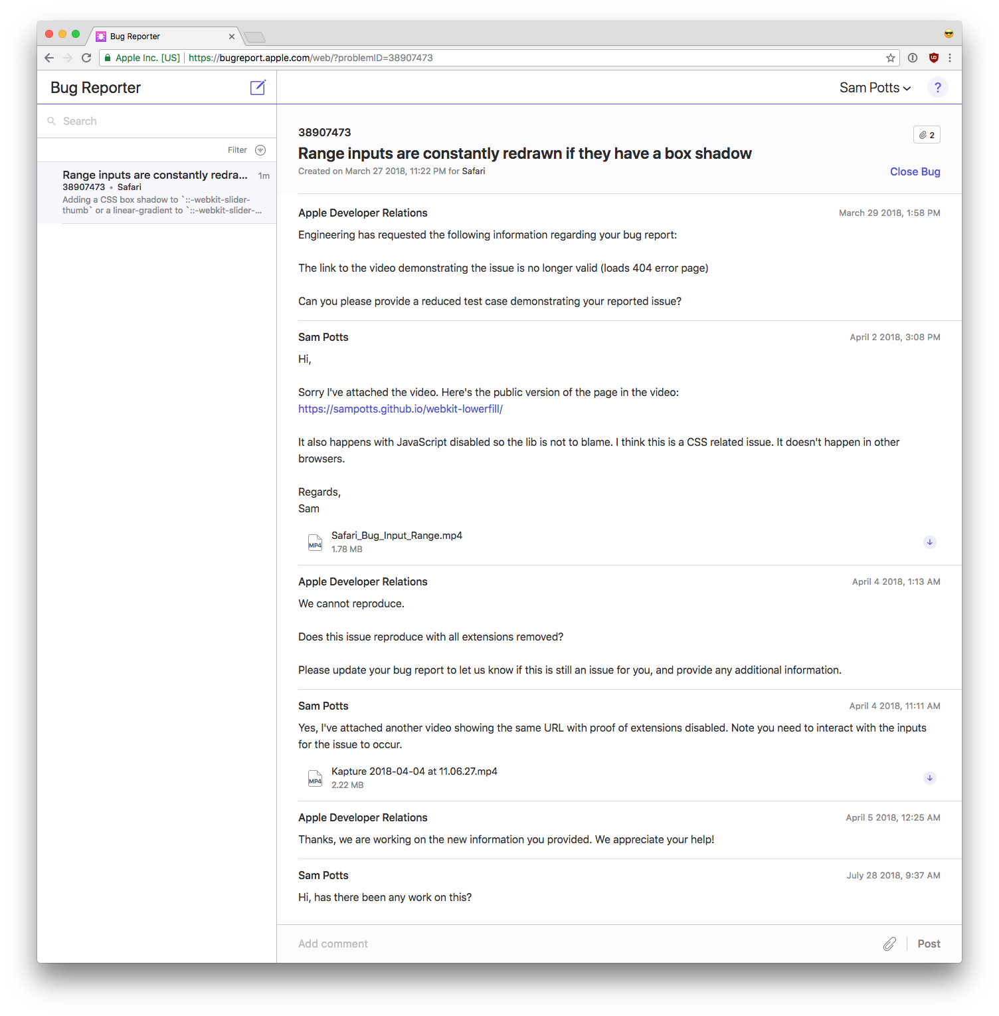Image resolution: width=999 pixels, height=1016 pixels.
Task: Post the comment
Action: [x=929, y=944]
